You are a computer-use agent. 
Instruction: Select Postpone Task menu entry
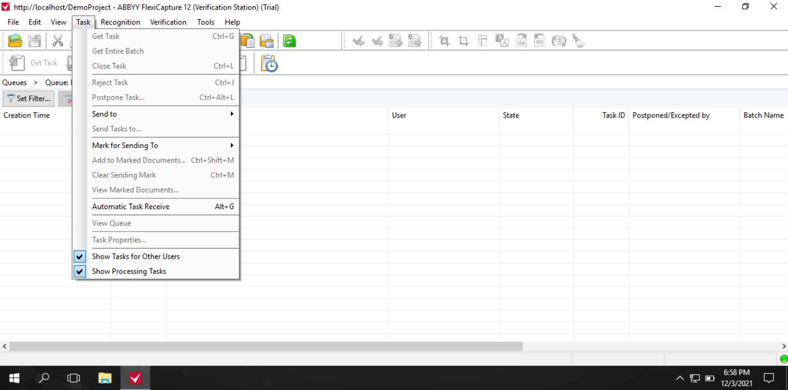(156, 97)
